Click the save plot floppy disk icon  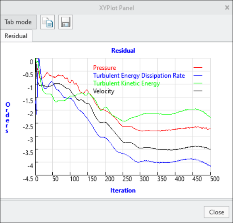(66, 22)
